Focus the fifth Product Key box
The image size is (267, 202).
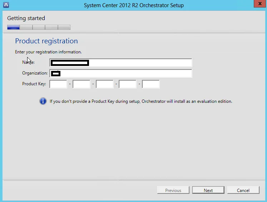(151, 84)
